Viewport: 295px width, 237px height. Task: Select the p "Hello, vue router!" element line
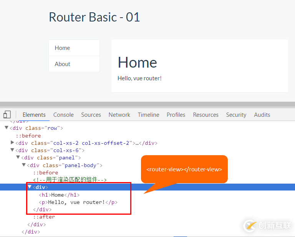pos(78,202)
